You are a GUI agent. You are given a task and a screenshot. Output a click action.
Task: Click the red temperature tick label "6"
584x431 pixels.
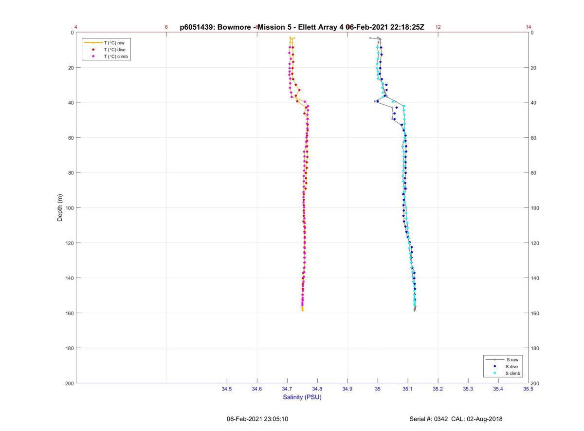[166, 27]
